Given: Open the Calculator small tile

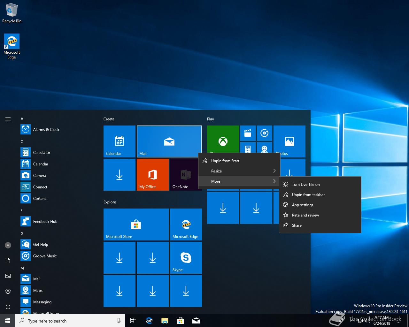Looking at the screenshot, I should coord(248,148).
